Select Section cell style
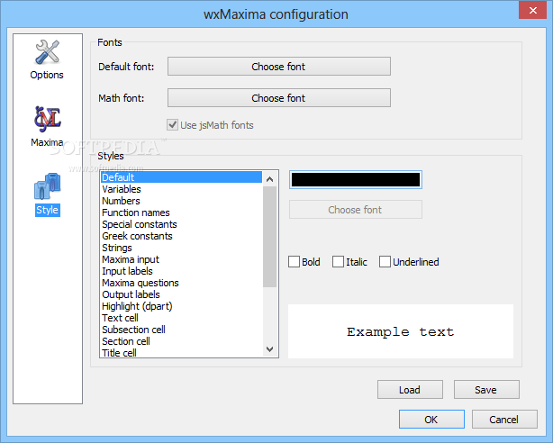This screenshot has width=553, height=443. click(x=181, y=341)
